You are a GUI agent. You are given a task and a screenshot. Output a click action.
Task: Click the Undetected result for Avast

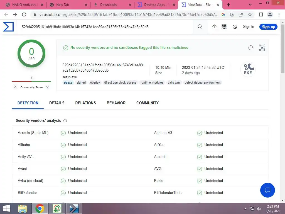77,169
